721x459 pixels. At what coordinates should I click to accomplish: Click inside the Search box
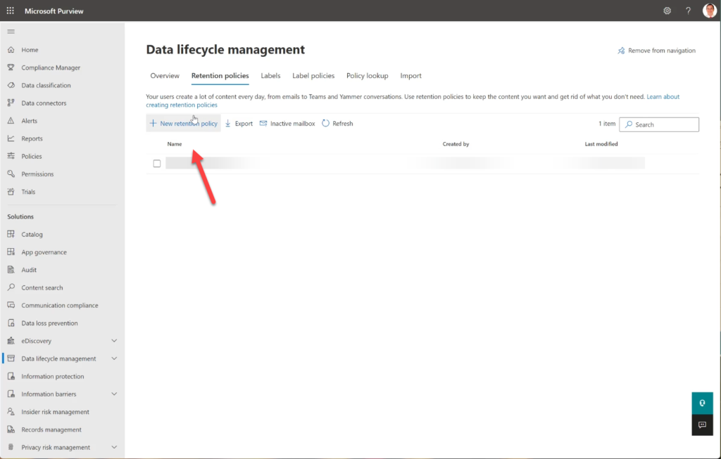point(659,124)
